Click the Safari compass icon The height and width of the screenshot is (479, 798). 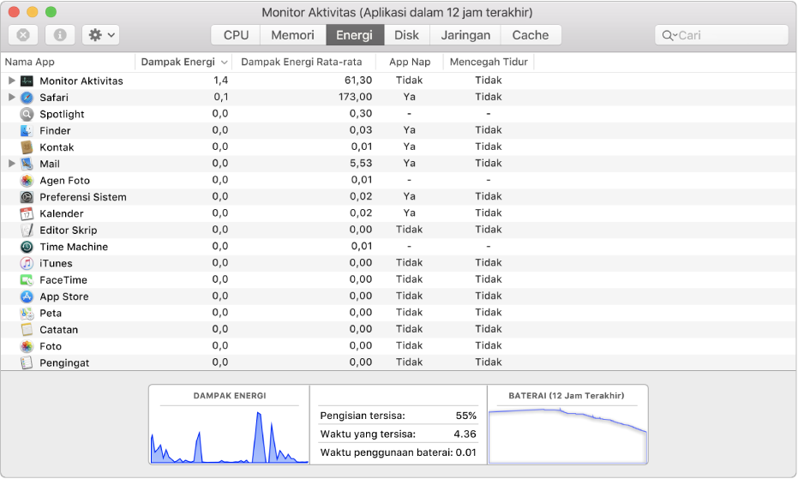click(x=27, y=97)
